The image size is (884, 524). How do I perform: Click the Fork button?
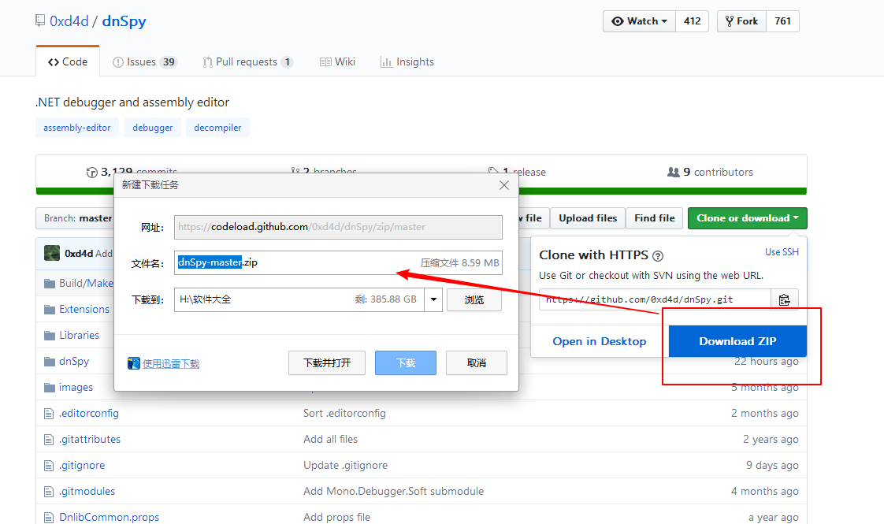coord(741,21)
